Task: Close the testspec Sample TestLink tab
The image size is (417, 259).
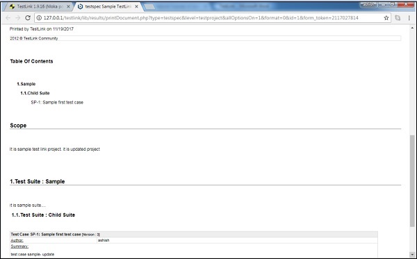Action: click(136, 7)
